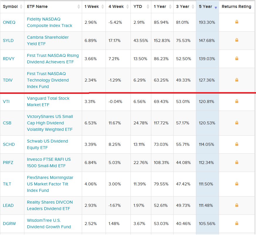Select TILT 3 Year value 47.42%
This screenshot has width=256, height=235.
coord(183,184)
